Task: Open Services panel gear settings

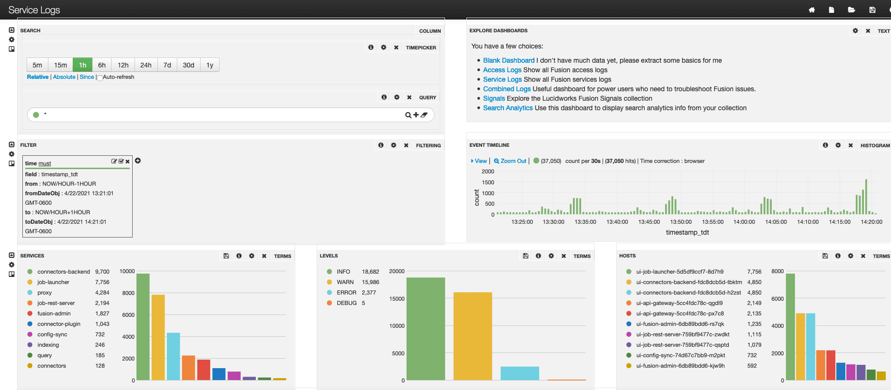Action: click(252, 256)
